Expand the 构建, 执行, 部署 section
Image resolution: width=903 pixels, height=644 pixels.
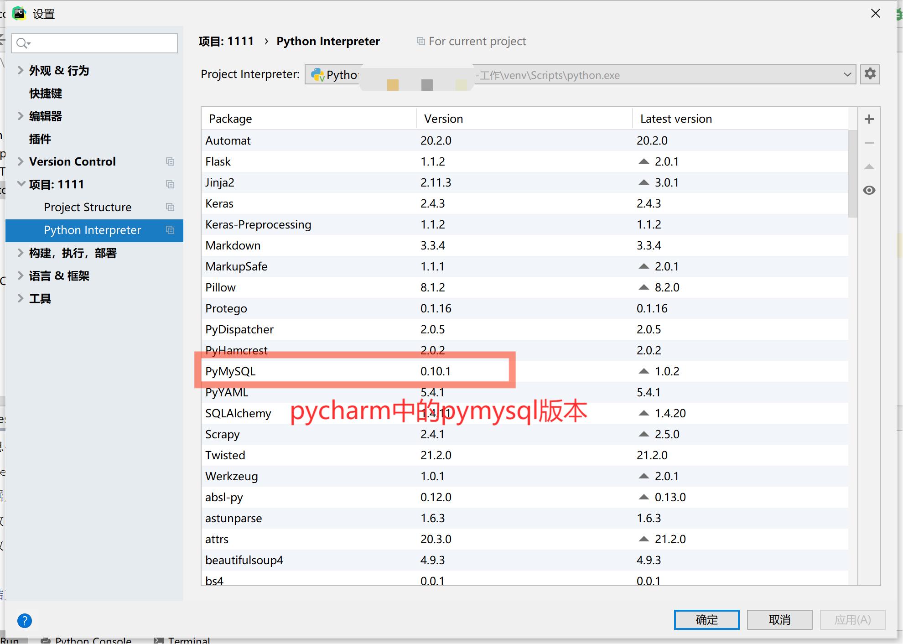[21, 253]
